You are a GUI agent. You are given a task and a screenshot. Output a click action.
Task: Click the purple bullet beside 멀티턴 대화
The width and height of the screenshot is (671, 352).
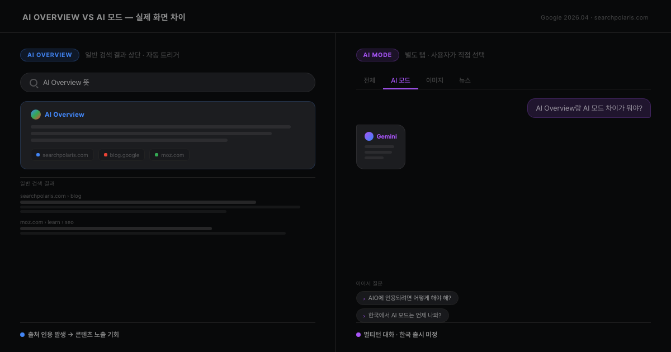358,334
